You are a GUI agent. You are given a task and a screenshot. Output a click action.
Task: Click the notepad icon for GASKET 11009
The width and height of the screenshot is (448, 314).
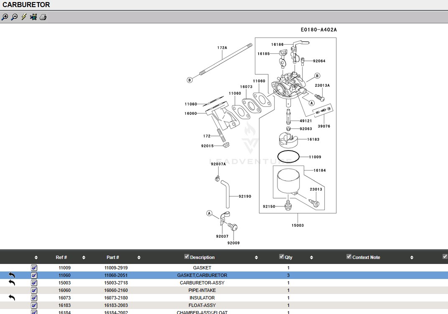pyautogui.click(x=34, y=268)
